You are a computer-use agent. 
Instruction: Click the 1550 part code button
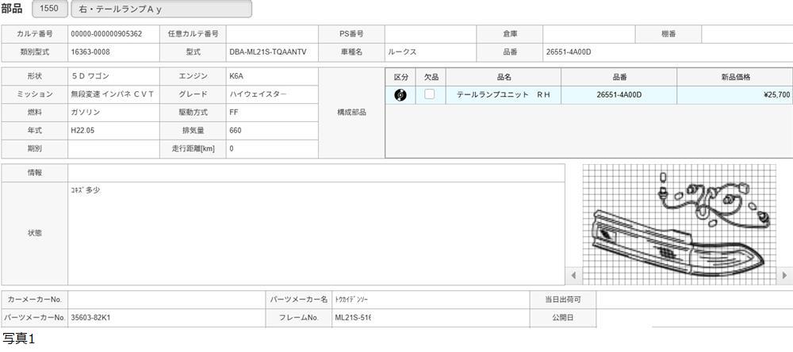(49, 9)
